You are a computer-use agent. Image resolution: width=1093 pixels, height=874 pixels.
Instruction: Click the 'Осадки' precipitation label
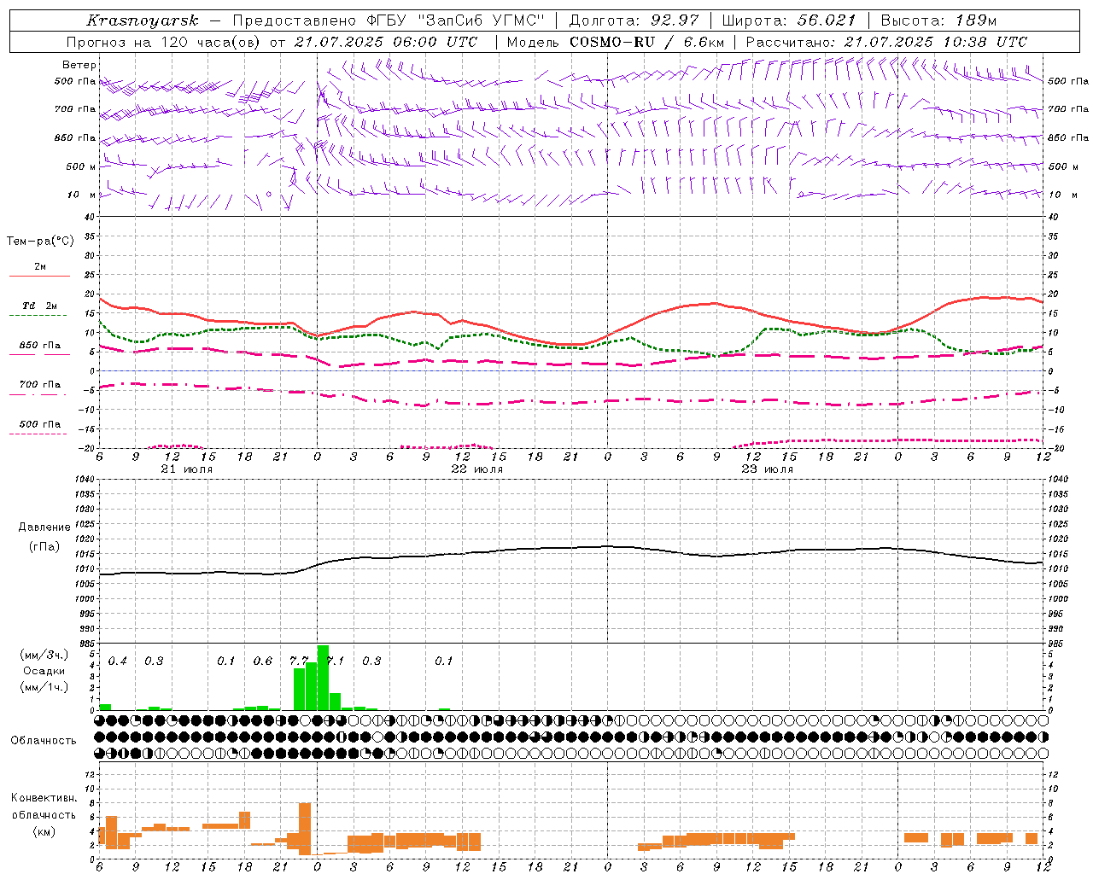point(44,671)
